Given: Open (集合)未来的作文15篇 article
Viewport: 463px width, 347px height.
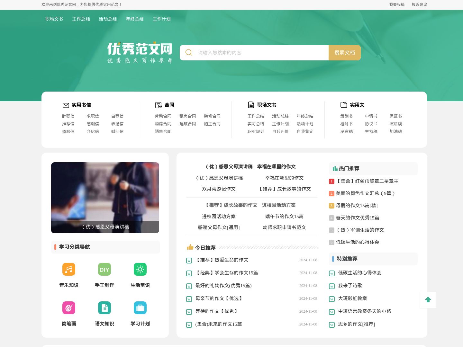Looking at the screenshot, I should pyautogui.click(x=219, y=324).
